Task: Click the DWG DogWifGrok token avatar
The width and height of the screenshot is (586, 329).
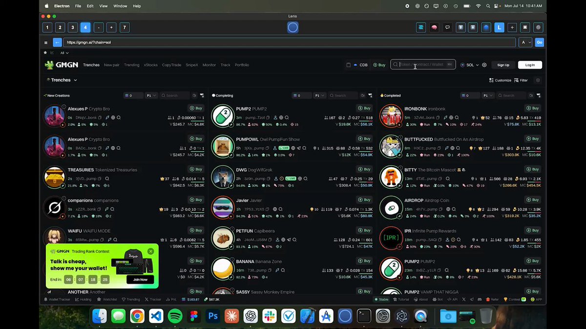Action: [223, 177]
